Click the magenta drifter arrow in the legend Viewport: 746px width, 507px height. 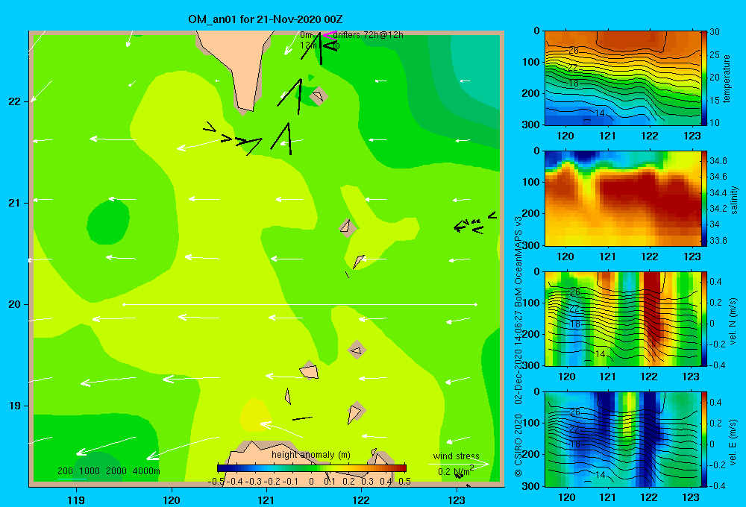pos(329,34)
